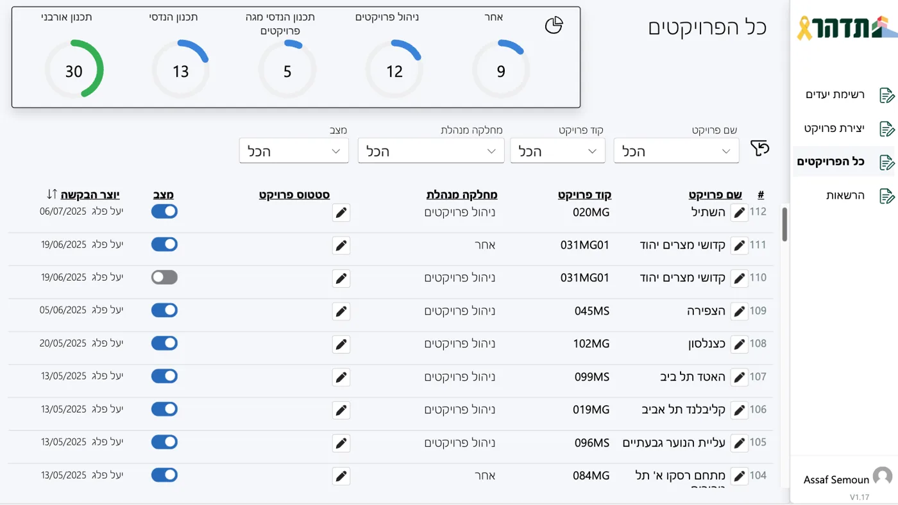Toggle the מצב switch in row 104

[164, 475]
